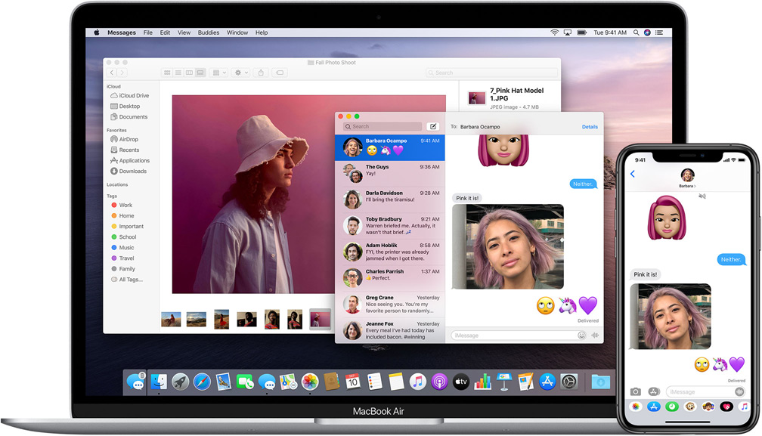
Task: Select the Toby Bradbury conversation
Action: 392,225
